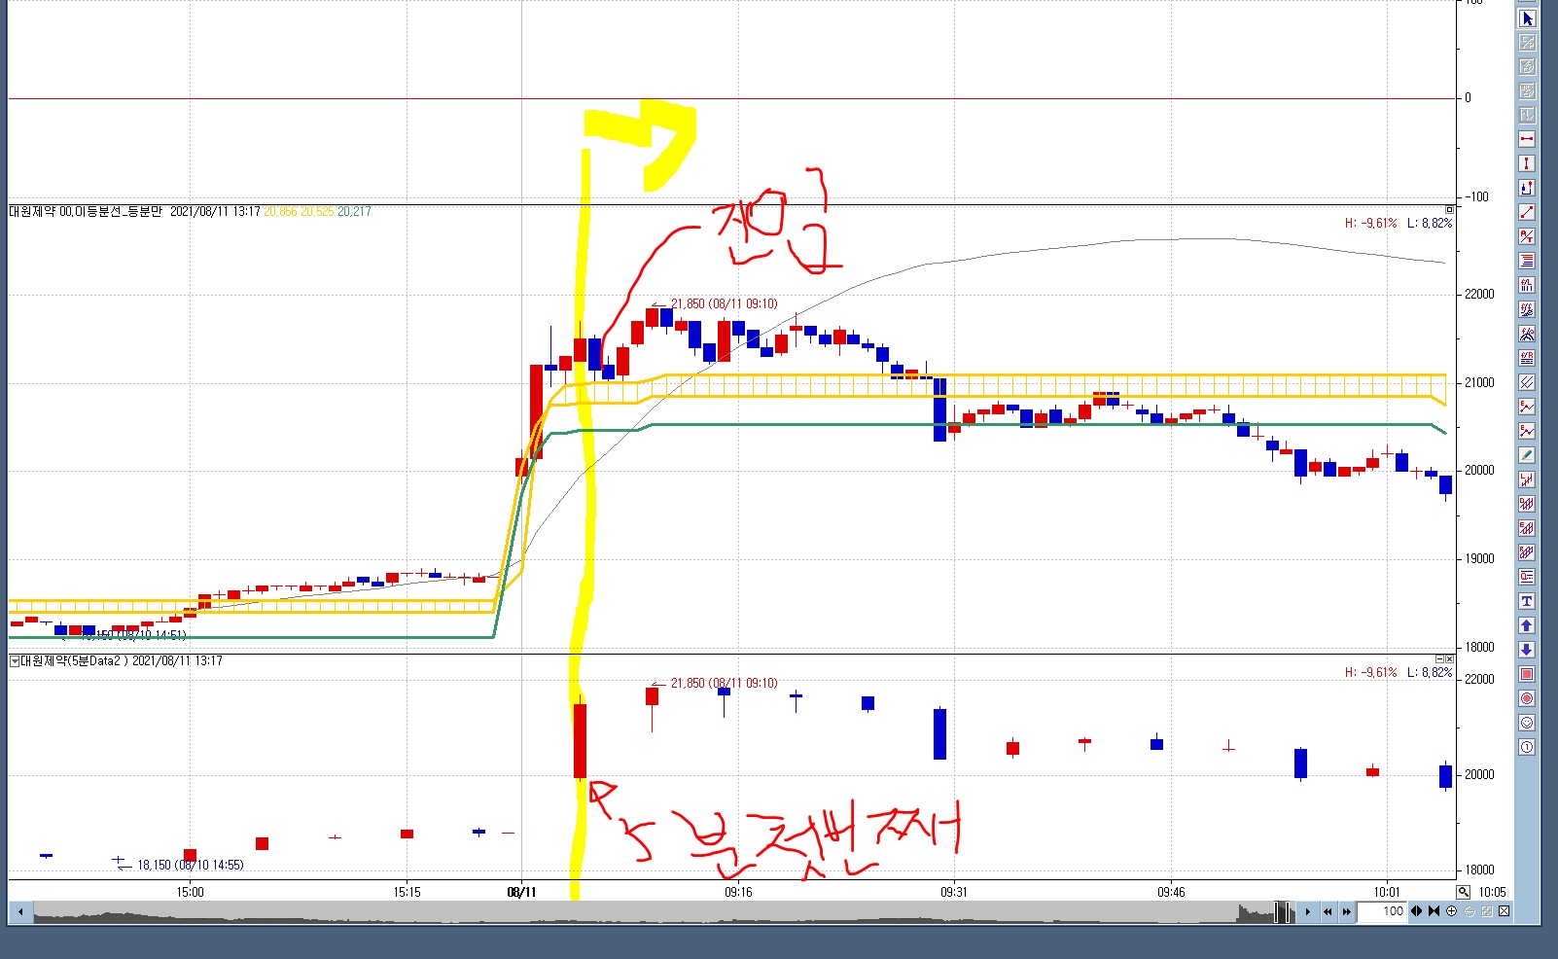1558x959 pixels.
Task: Insert blue up arrow marker
Action: [1527, 625]
